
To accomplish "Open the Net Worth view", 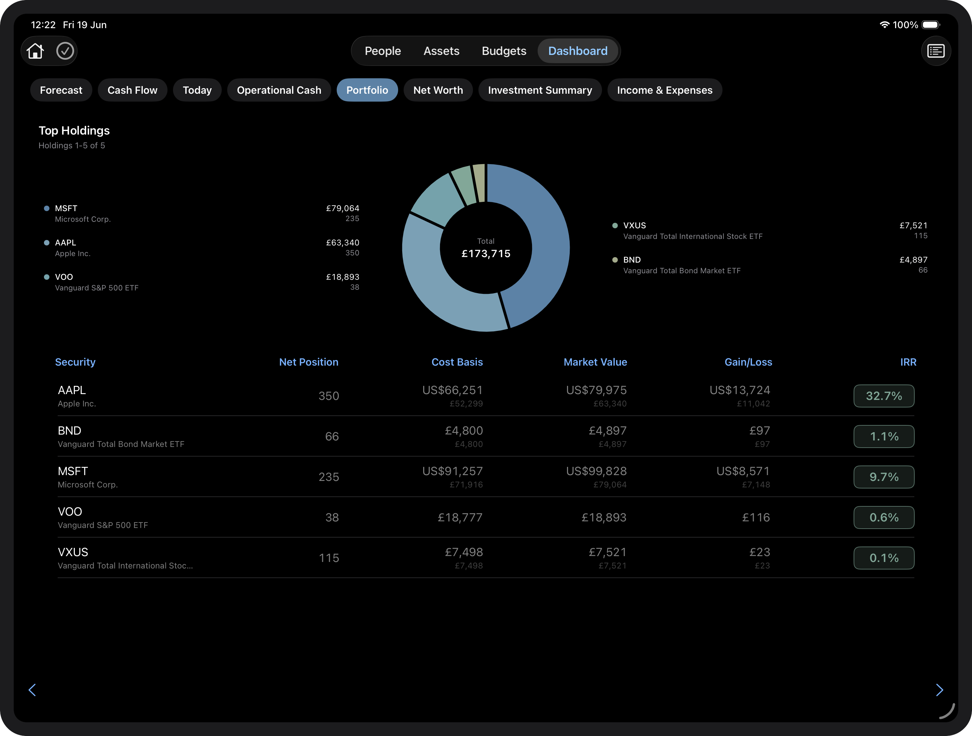I will tap(438, 90).
